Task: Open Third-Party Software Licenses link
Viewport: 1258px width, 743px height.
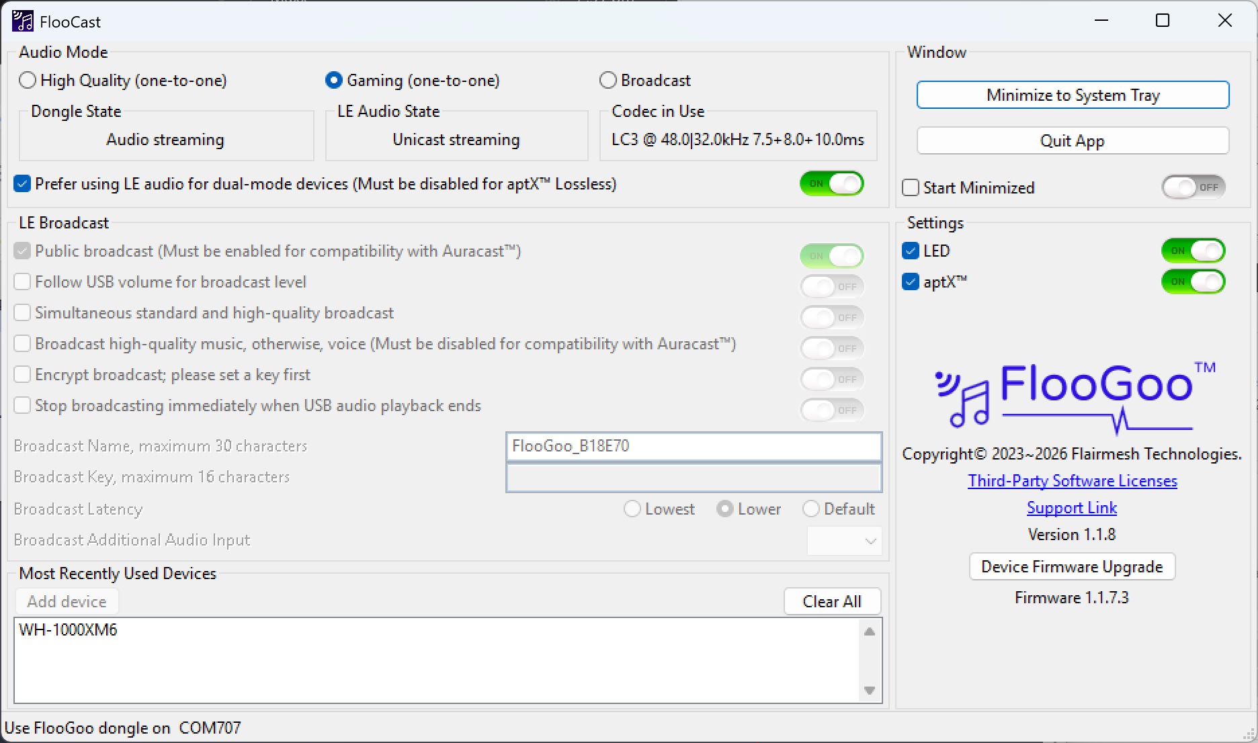Action: click(x=1073, y=481)
